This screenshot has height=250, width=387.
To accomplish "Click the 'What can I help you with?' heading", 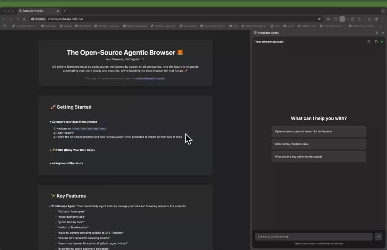I will tap(319, 118).
